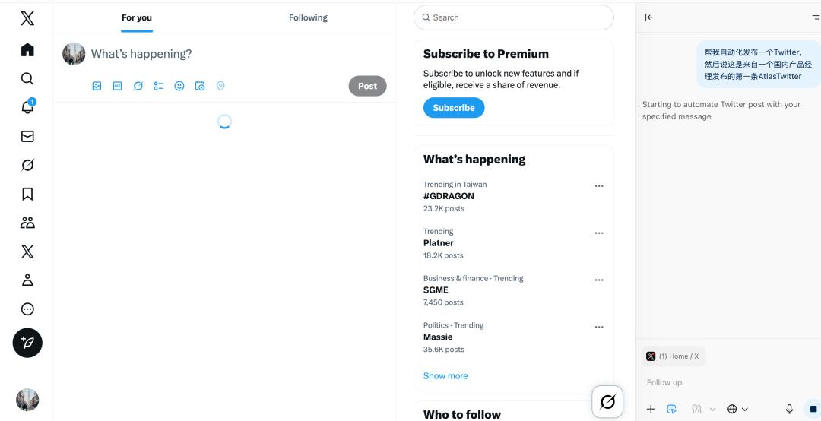Click the GIF icon in composer

click(x=117, y=86)
